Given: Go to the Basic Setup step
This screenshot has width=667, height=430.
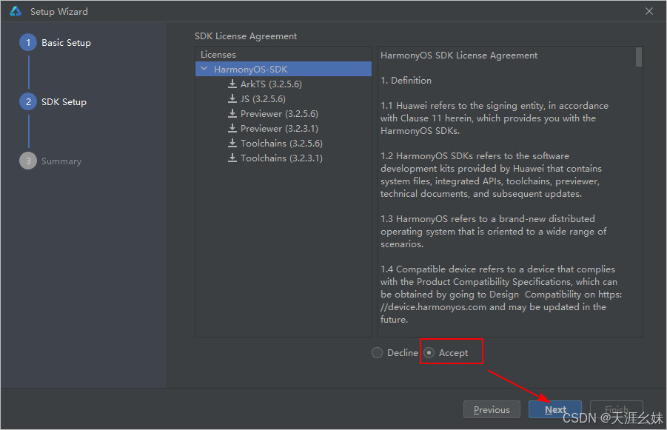Looking at the screenshot, I should click(66, 42).
